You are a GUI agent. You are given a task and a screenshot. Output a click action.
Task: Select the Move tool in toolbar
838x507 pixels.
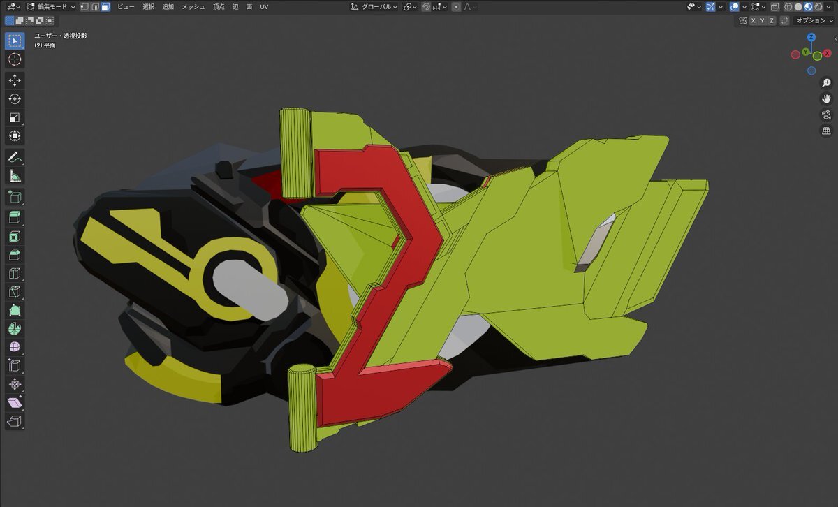pyautogui.click(x=15, y=80)
